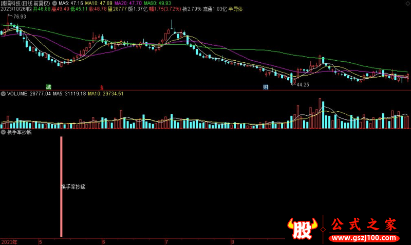
Task: Click the volume MA5: 31119.18 label
Action: point(69,94)
